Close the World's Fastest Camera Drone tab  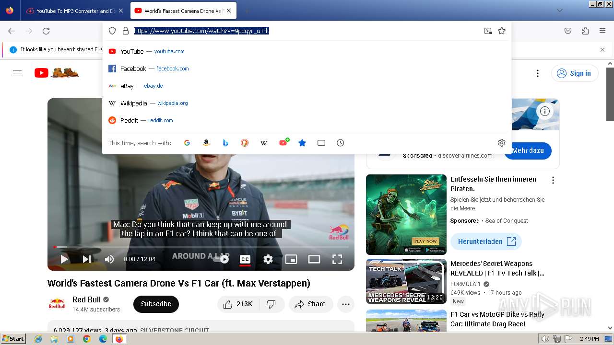(x=229, y=11)
